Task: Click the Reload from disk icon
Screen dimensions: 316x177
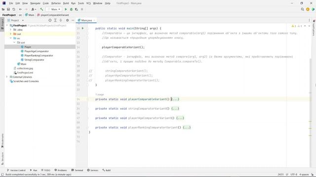Action: (14, 9)
